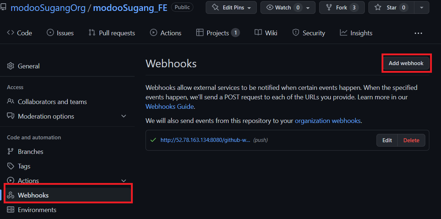Click the Watch count badge showing 0

click(298, 7)
